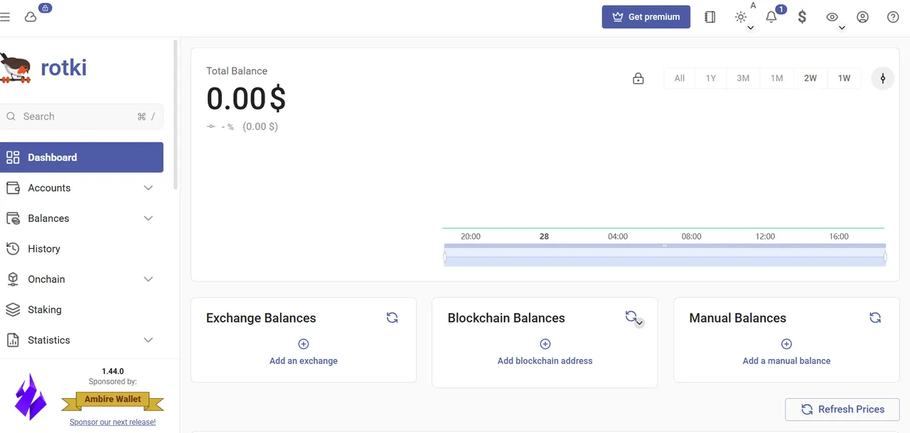
Task: Open the help question mark icon
Action: [894, 17]
